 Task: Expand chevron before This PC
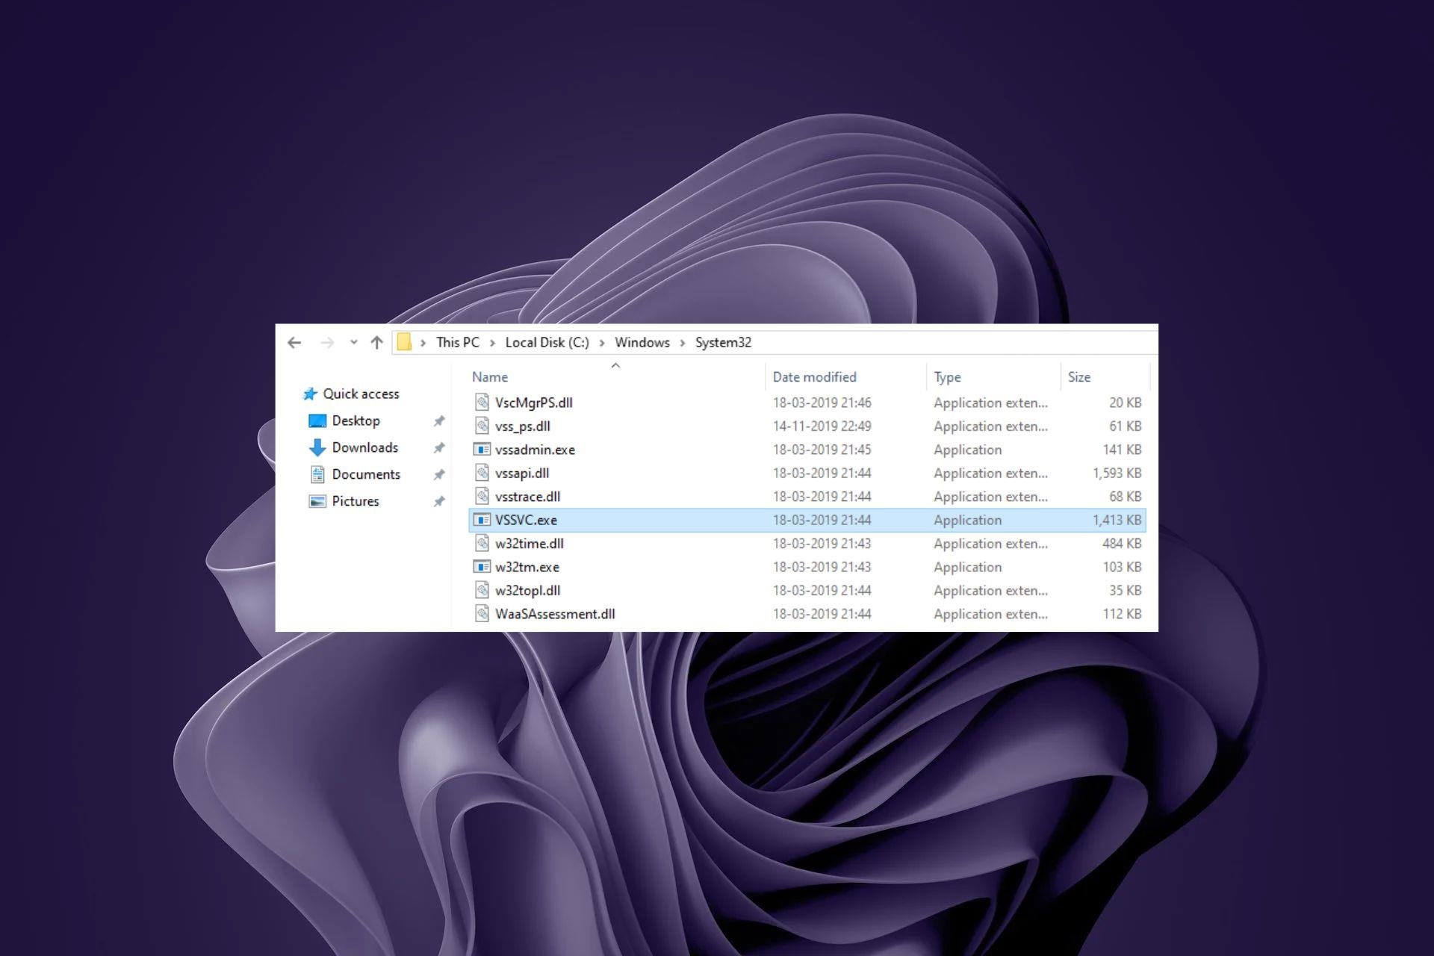click(423, 343)
